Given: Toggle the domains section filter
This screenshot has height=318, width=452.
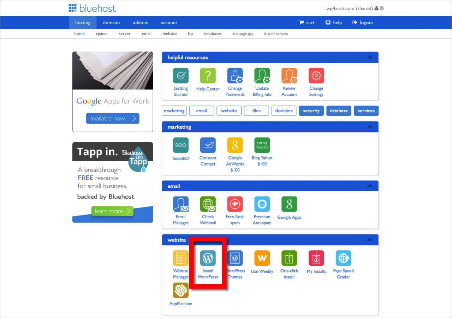Looking at the screenshot, I should click(x=284, y=111).
